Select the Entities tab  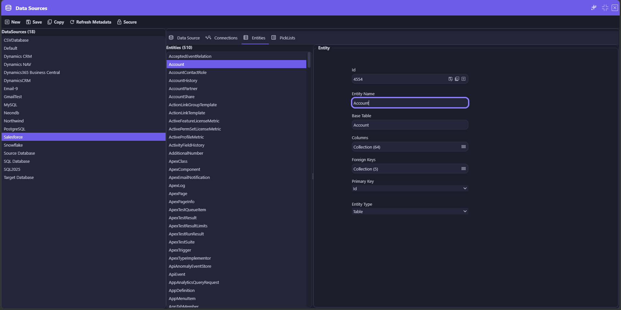point(255,38)
